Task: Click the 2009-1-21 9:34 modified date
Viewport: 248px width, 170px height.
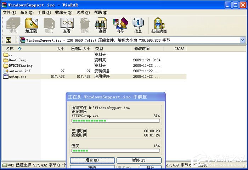Action: pyautogui.click(x=147, y=60)
